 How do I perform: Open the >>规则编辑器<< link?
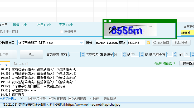click(x=164, y=63)
